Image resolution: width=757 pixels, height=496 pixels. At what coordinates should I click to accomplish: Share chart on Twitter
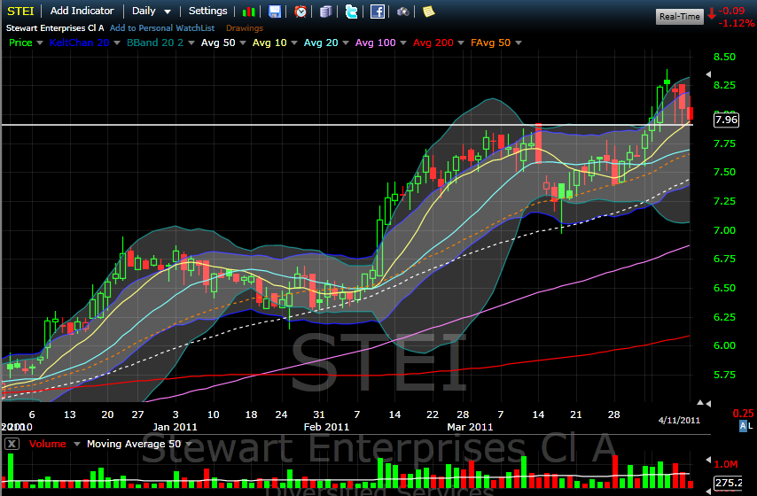(351, 12)
